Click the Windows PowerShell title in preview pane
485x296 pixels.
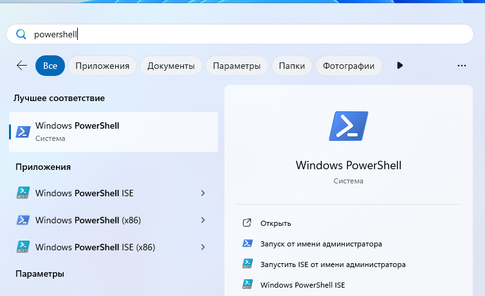349,165
